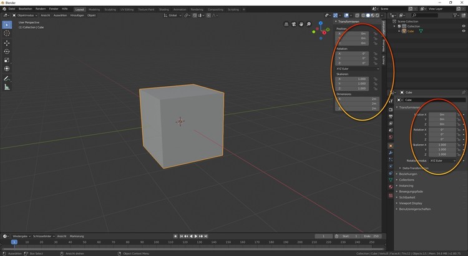Uncheck the Collection checkbox in outliner
This screenshot has height=256, width=468.
click(x=399, y=26)
